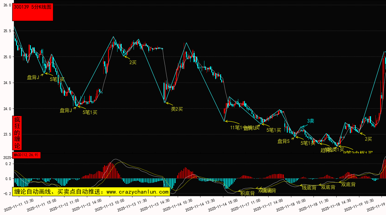Click the "积底背" annotation in MACD panel
Screen dimensions: 386x215
pyautogui.click(x=247, y=193)
